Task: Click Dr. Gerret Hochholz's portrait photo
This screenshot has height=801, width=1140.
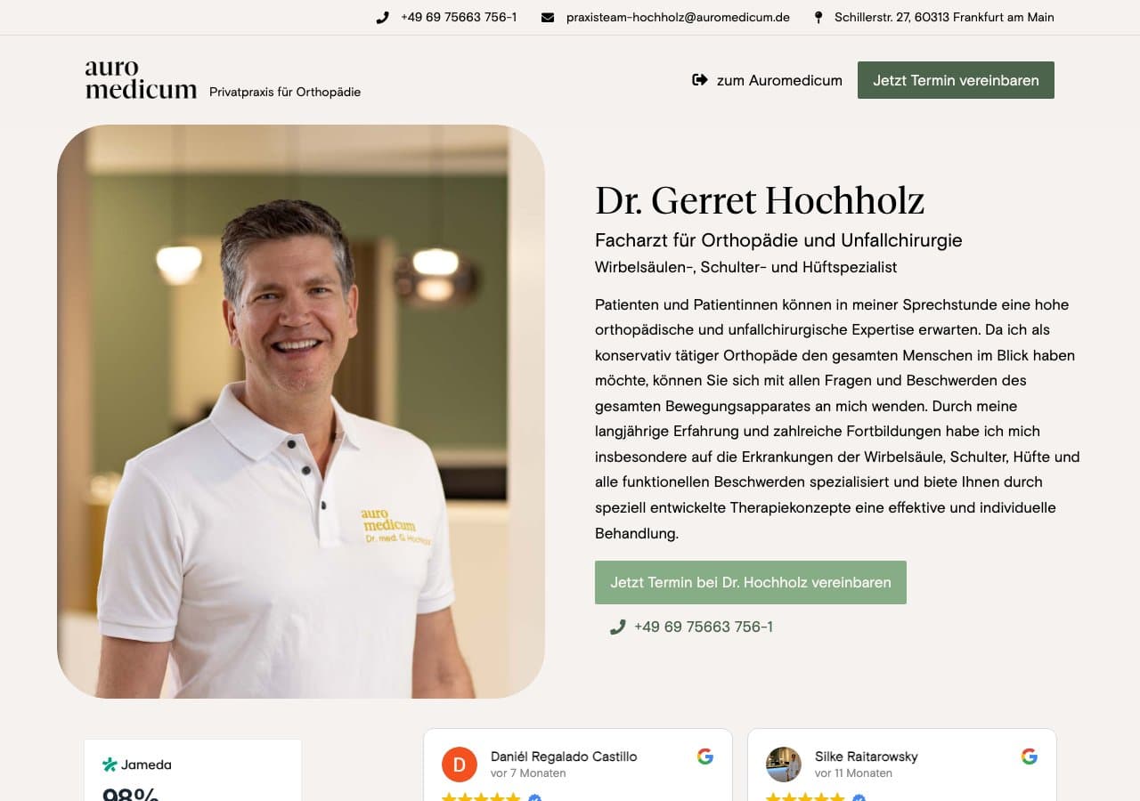Action: click(x=300, y=412)
